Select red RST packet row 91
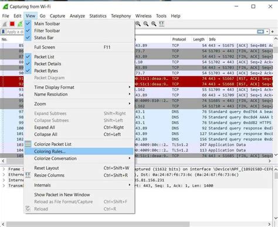 (x=136, y=79)
